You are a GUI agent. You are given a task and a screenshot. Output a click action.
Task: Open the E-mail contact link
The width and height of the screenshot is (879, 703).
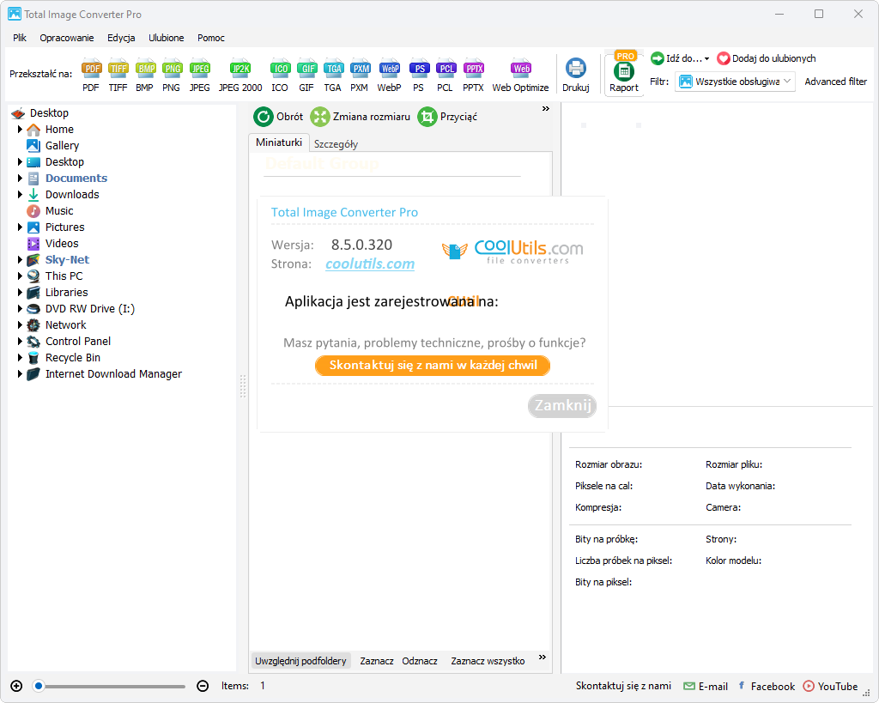(706, 686)
